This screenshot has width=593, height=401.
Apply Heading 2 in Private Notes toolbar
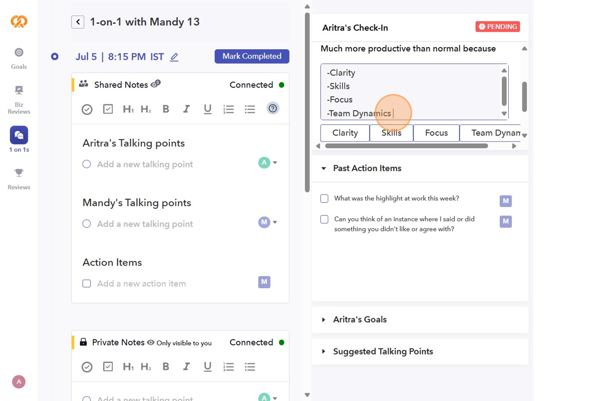[x=146, y=367]
